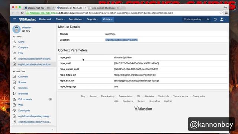The height and width of the screenshot is (134, 238).
Task: Open the Site status footer link
Action: (149, 96)
